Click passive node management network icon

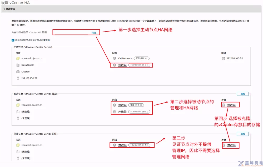(x=115, y=105)
